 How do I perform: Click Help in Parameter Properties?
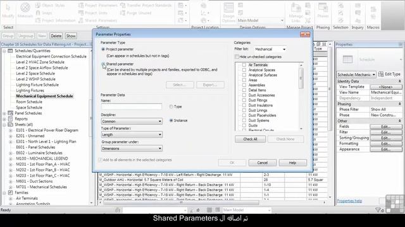click(x=292, y=163)
